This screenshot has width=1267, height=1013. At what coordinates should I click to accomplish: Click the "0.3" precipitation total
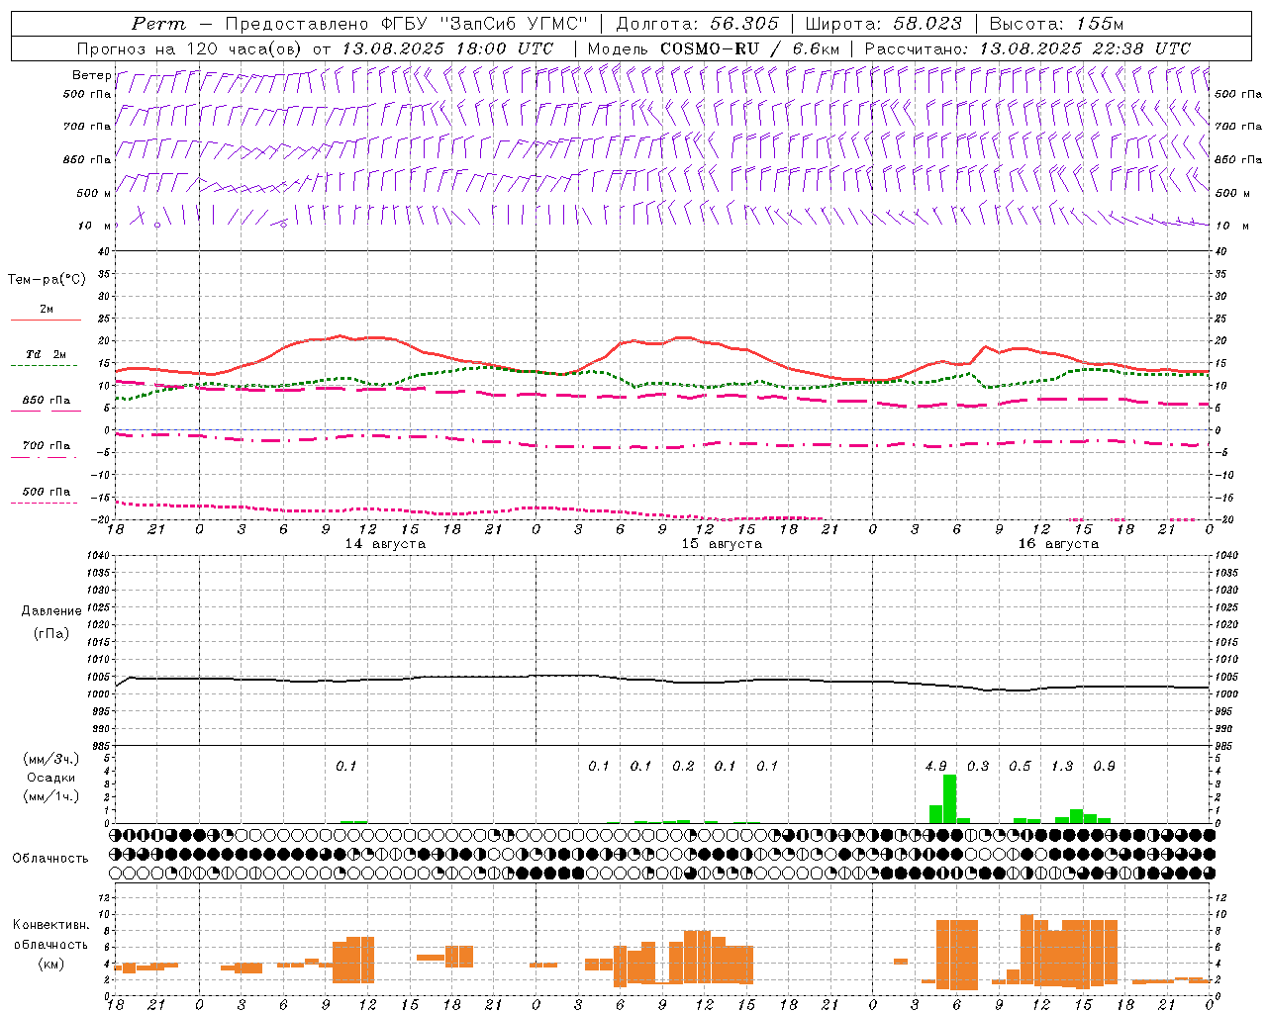click(x=978, y=766)
